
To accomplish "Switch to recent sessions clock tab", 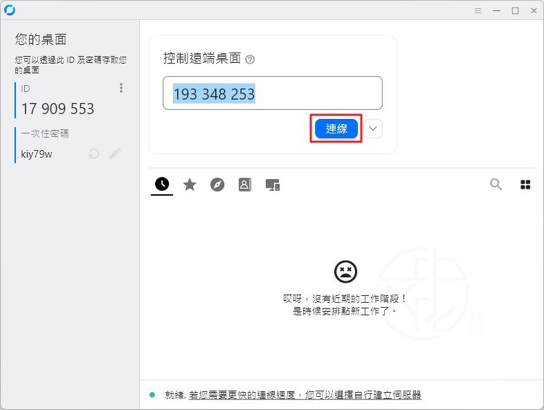I will 161,184.
